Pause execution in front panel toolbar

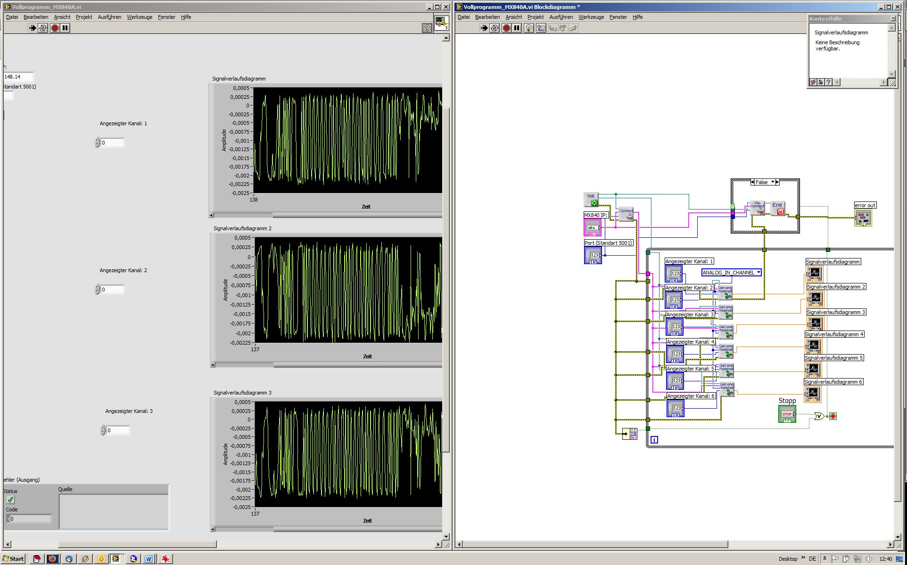click(x=65, y=28)
